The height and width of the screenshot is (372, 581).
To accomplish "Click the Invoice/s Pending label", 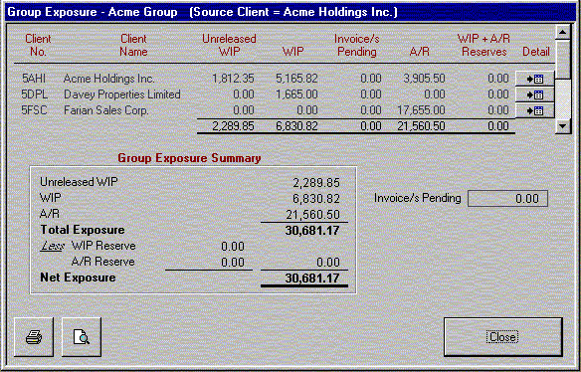I will coord(418,198).
